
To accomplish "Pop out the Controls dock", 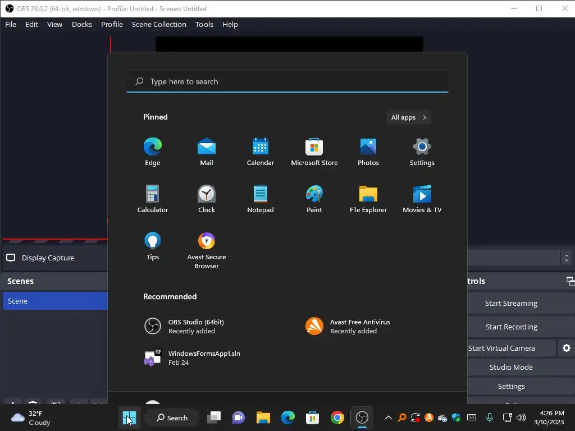I will coord(571,281).
